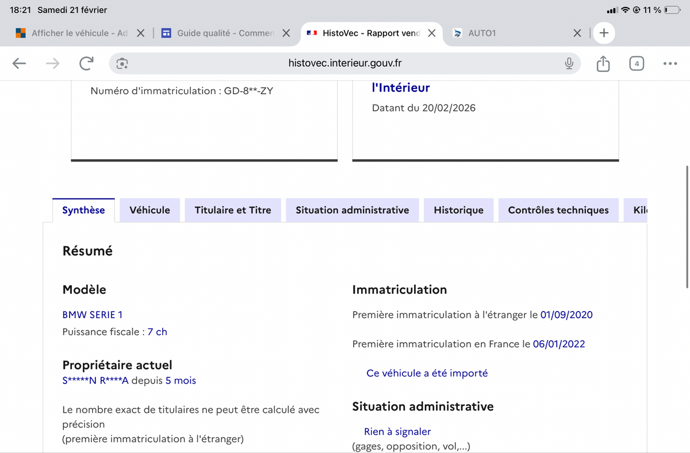Image resolution: width=690 pixels, height=453 pixels.
Task: Add a new browser tab
Action: [604, 33]
